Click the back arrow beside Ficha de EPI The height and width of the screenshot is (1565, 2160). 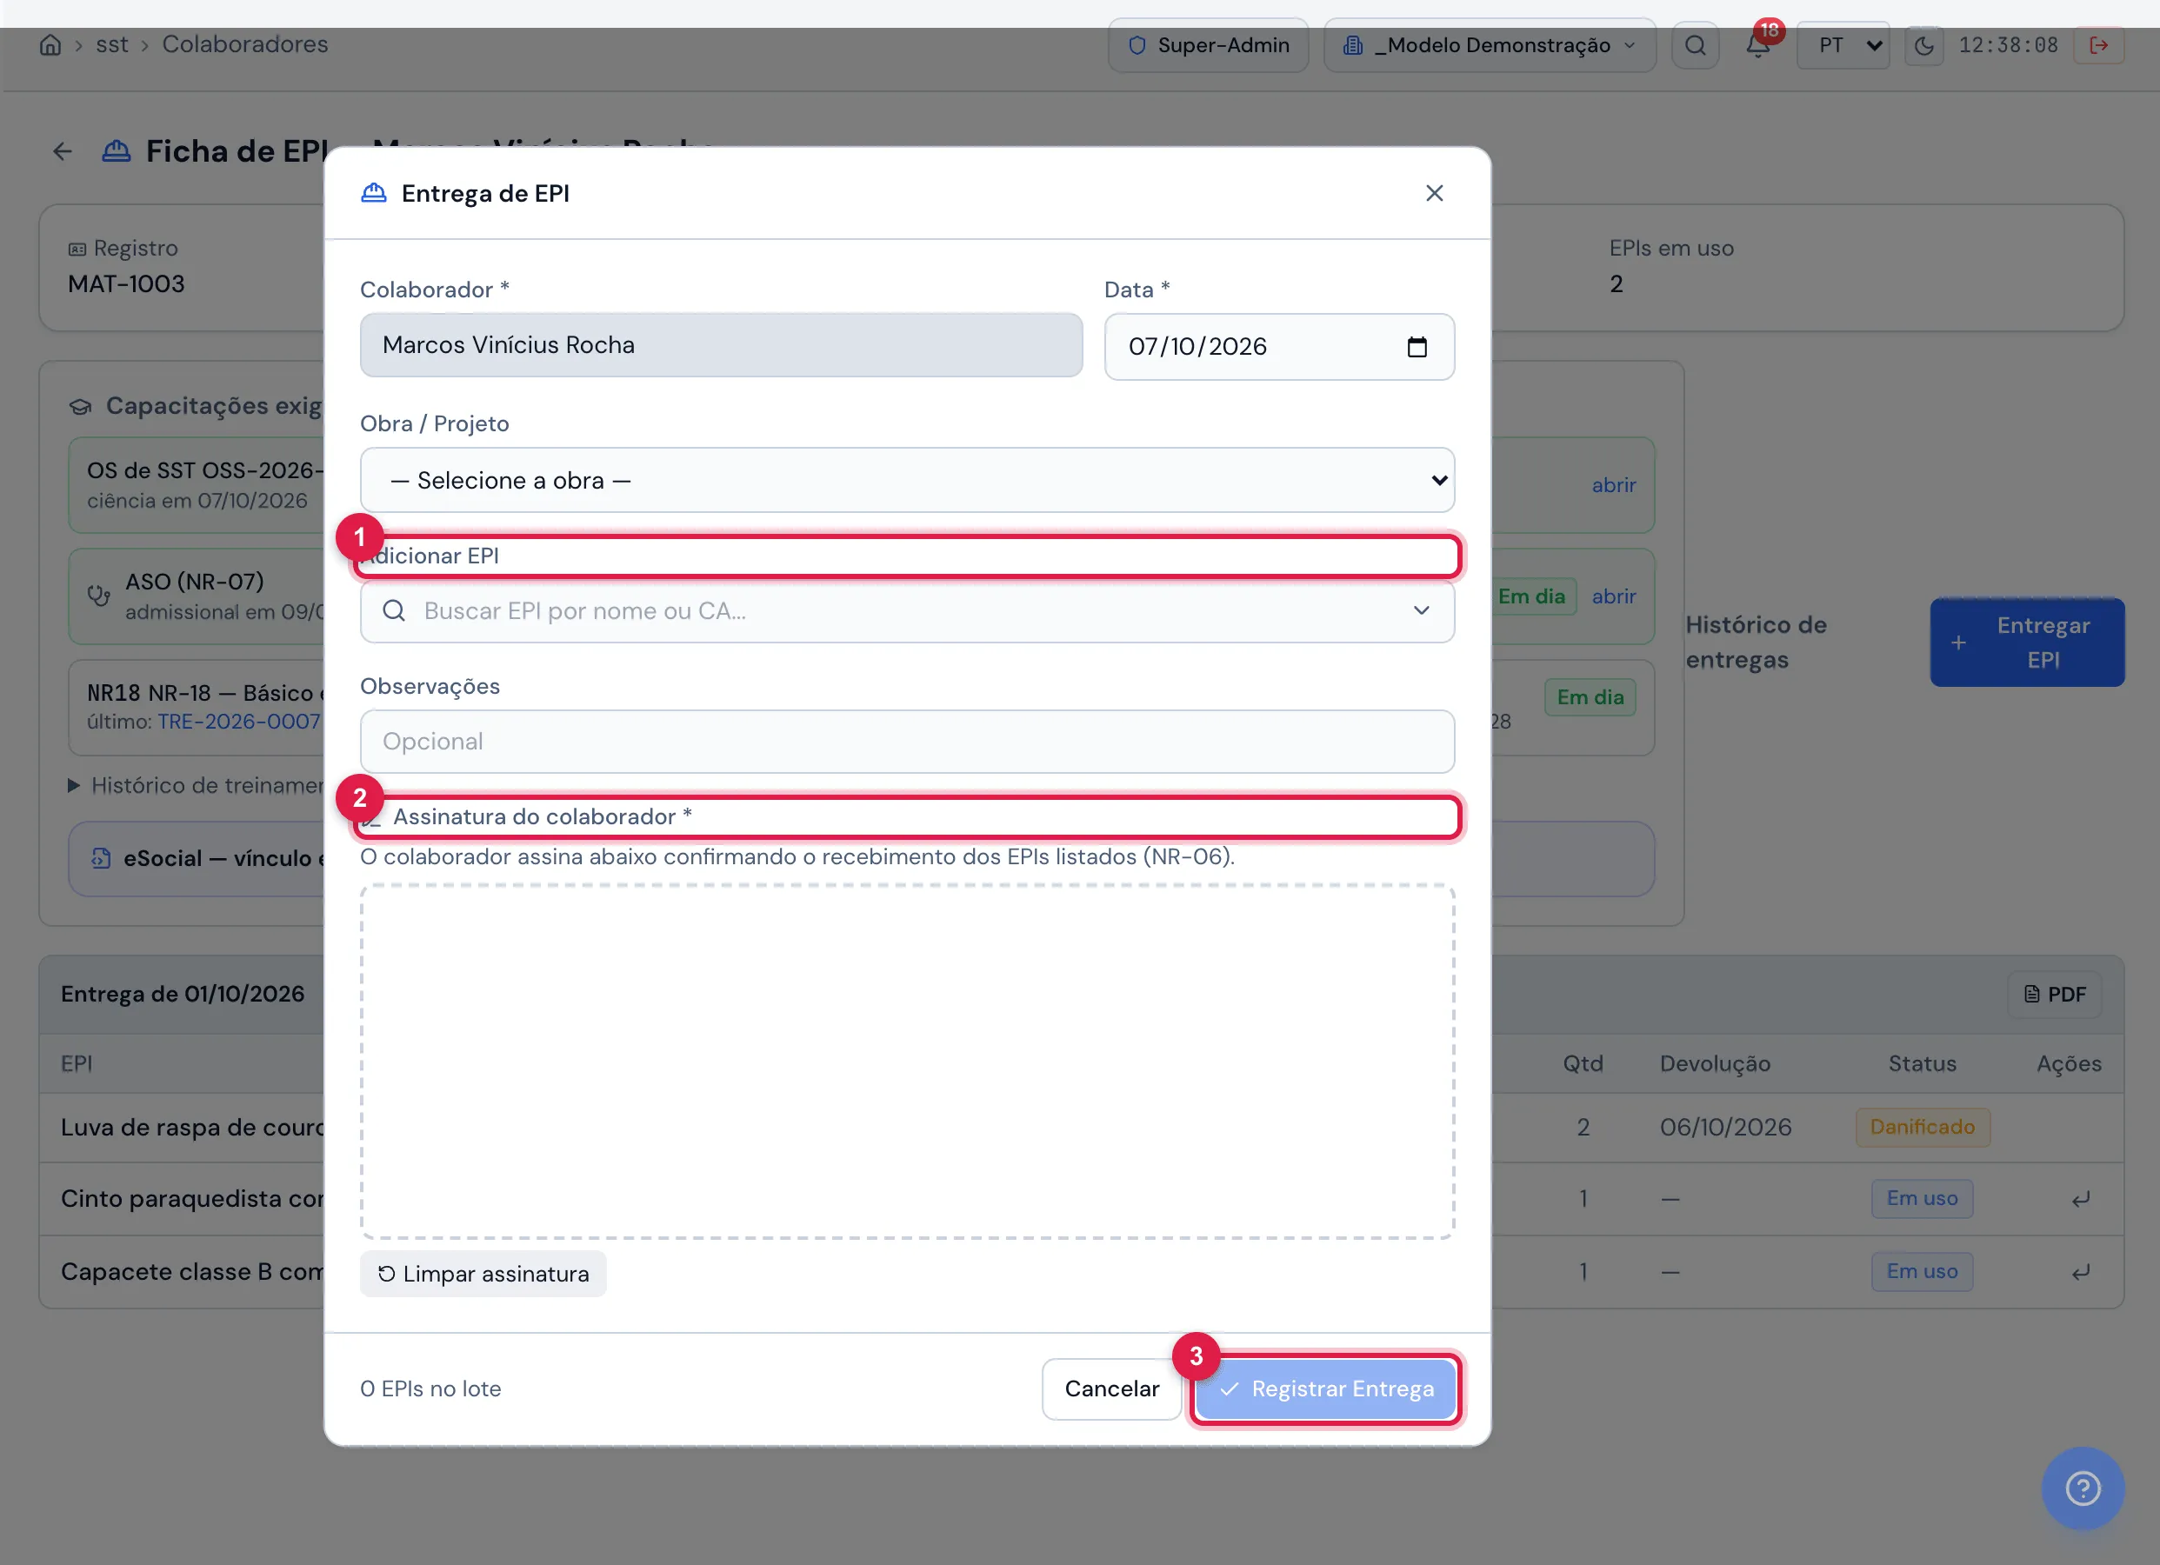coord(63,151)
